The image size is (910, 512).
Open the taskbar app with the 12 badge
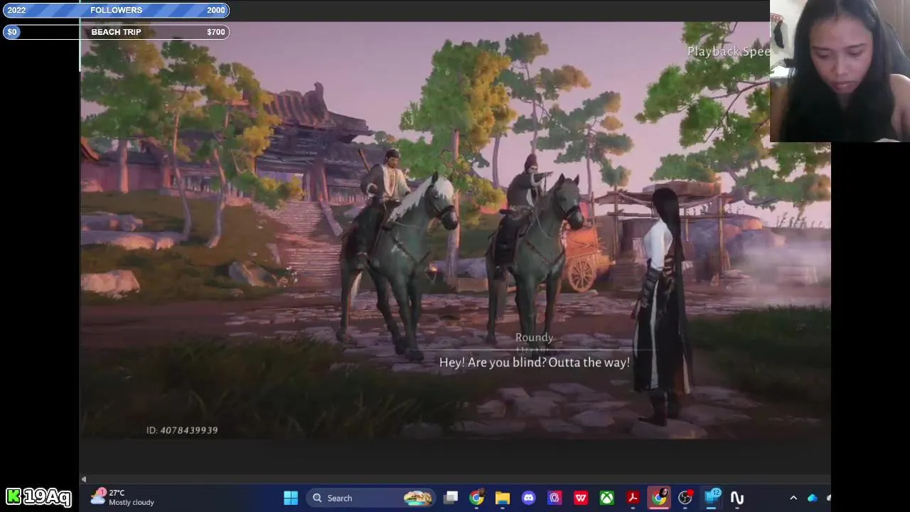click(712, 497)
